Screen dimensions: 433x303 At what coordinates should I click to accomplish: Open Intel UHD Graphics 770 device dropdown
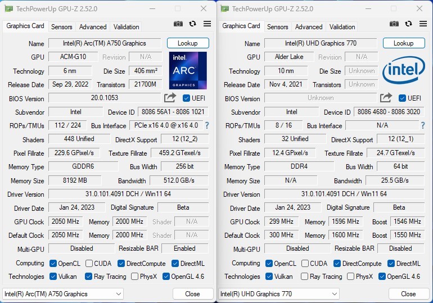click(279, 294)
